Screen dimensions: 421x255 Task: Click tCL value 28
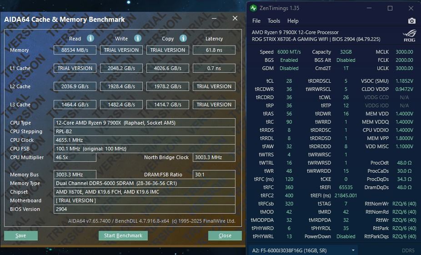289,81
